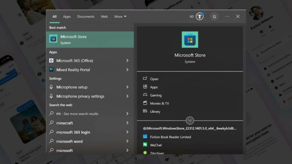Select the Web search tab

104,17
